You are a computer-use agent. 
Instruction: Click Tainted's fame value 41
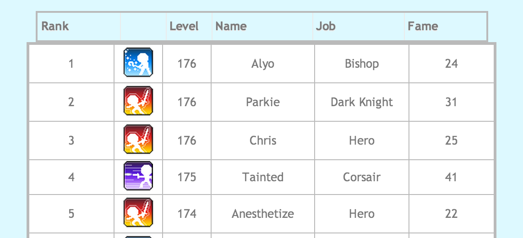tap(451, 177)
